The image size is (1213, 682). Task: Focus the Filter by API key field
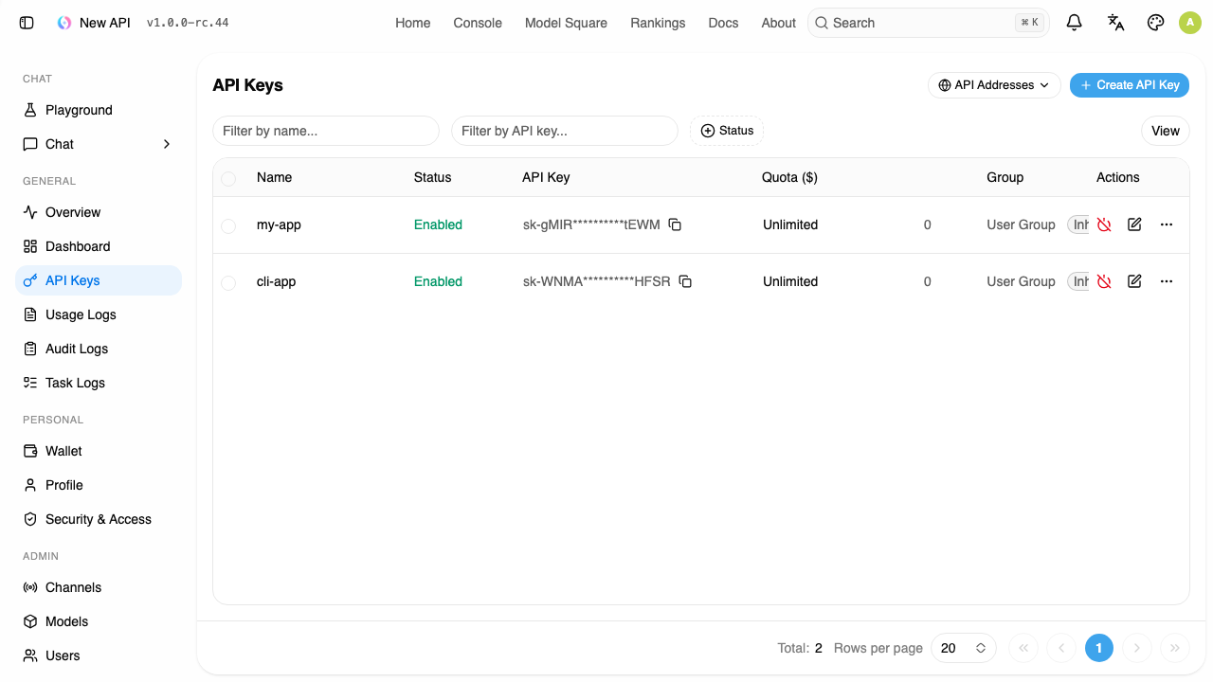(x=565, y=131)
